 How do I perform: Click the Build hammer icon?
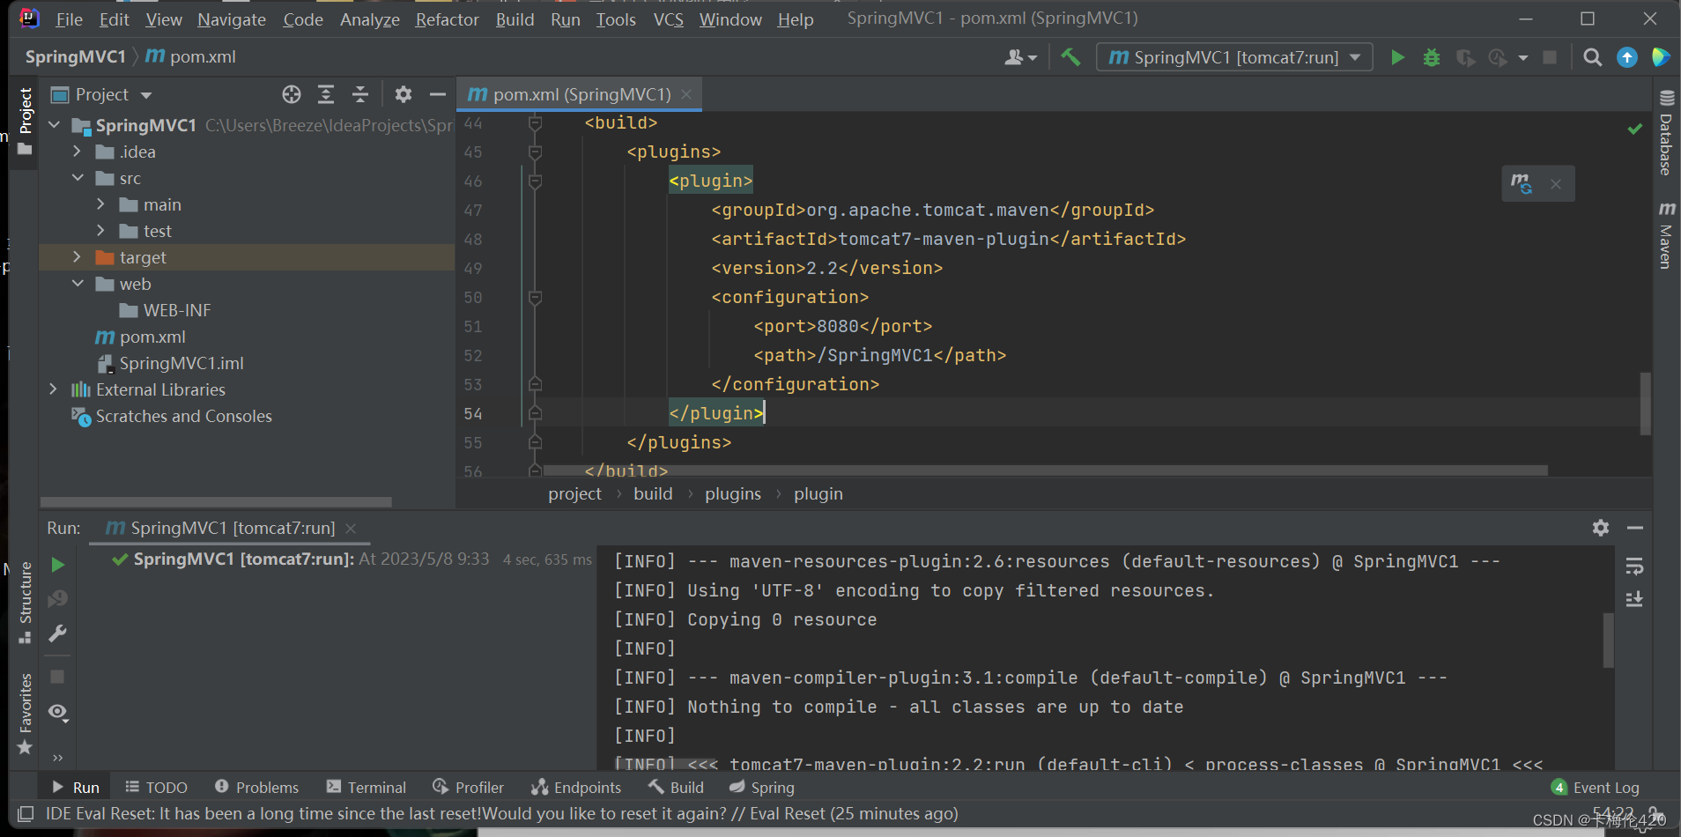(1070, 56)
